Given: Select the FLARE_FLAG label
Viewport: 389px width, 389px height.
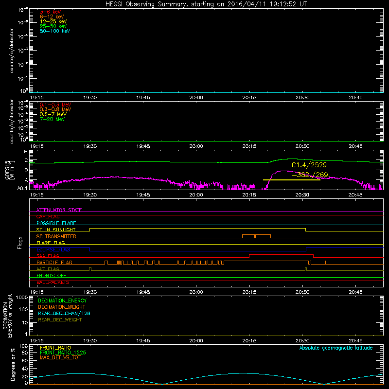Looking at the screenshot, I should [51, 243].
